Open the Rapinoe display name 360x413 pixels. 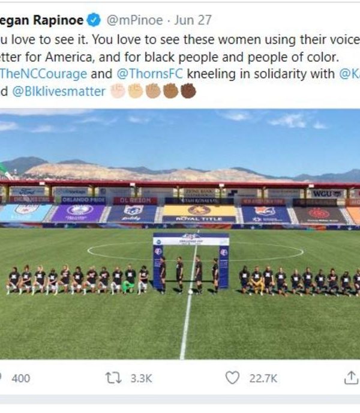click(x=41, y=20)
